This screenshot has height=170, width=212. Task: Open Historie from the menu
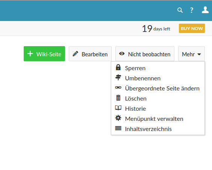click(x=158, y=108)
